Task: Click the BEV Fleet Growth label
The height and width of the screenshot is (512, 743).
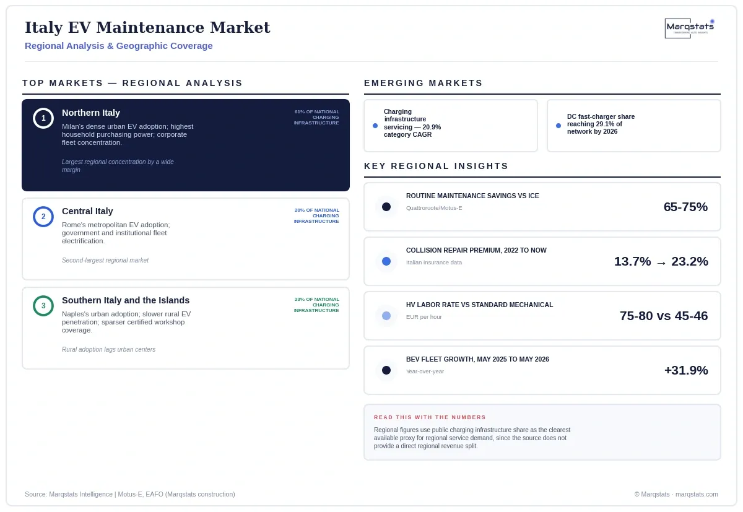Action: coord(477,359)
